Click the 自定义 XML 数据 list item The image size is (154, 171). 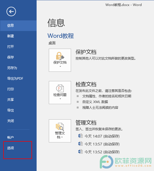pos(95,102)
